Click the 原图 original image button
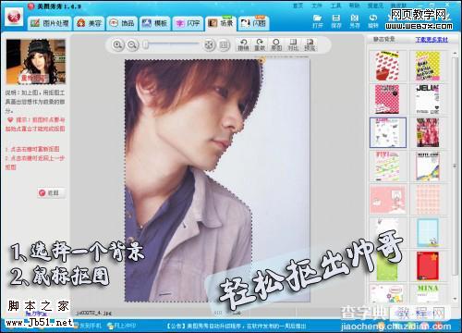 click(276, 45)
